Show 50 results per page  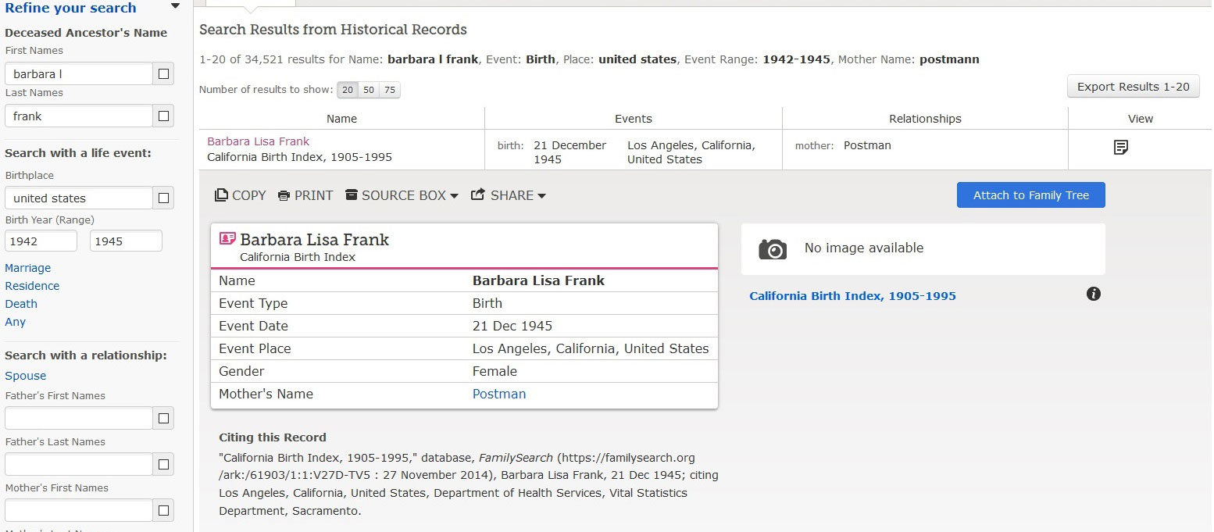[369, 90]
